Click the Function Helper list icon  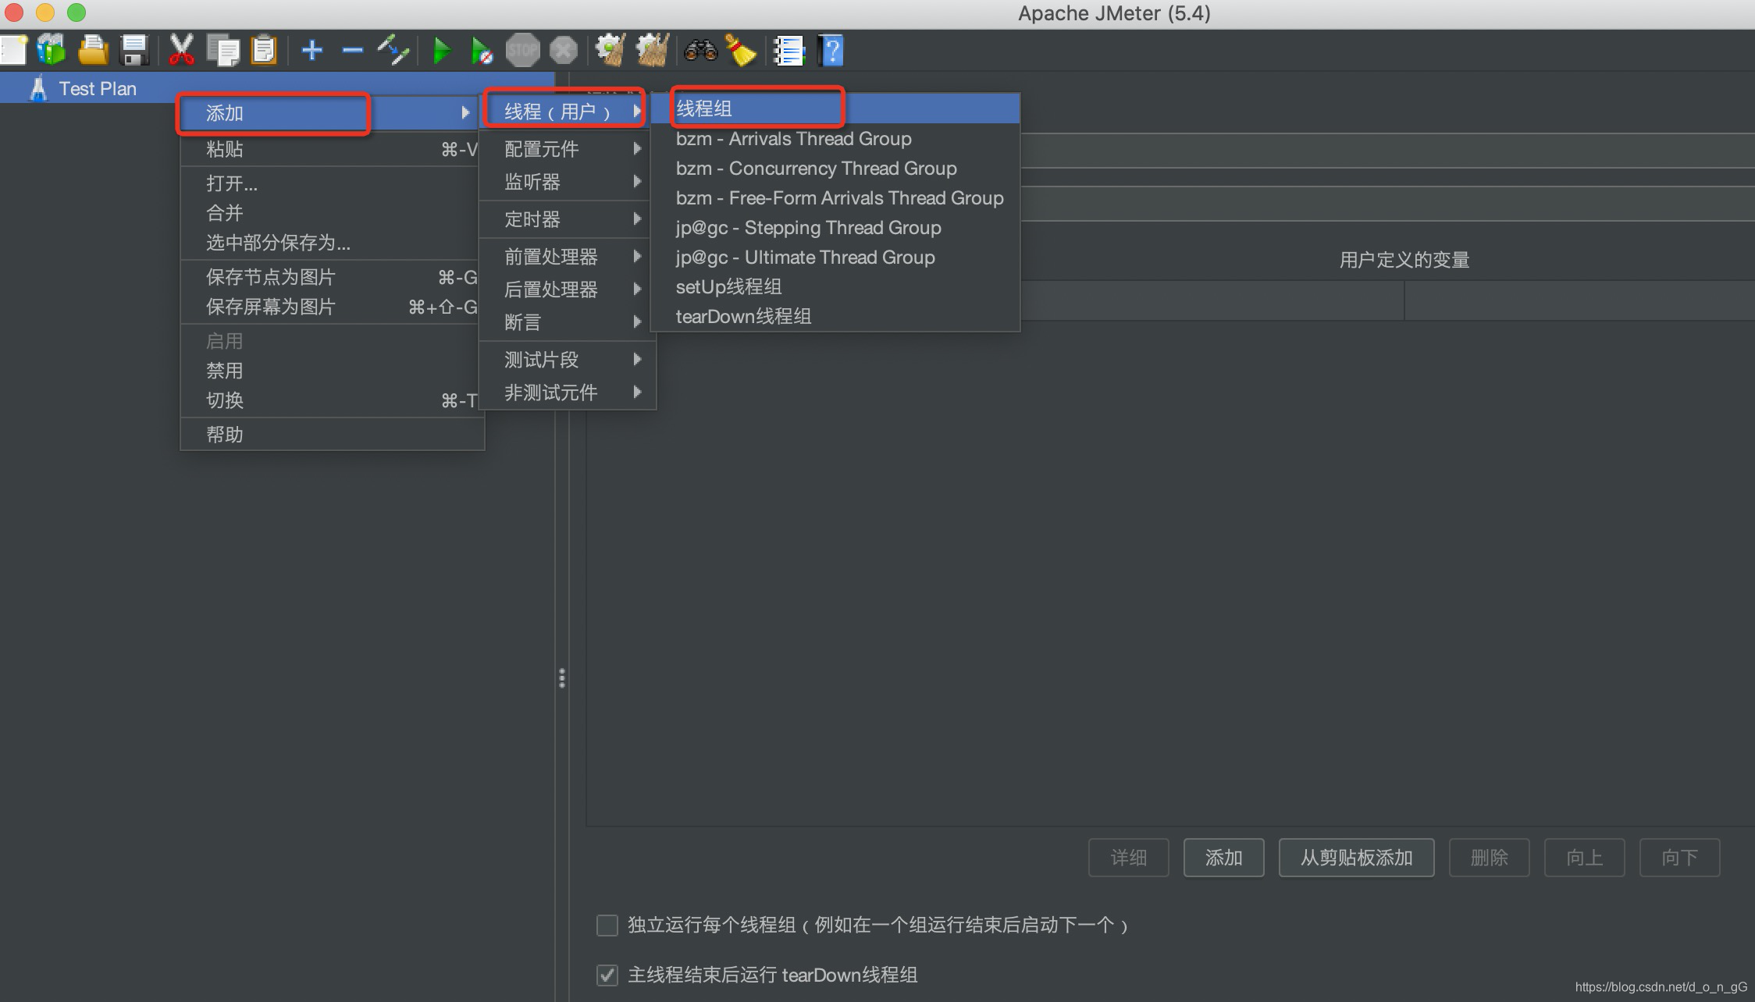tap(789, 51)
